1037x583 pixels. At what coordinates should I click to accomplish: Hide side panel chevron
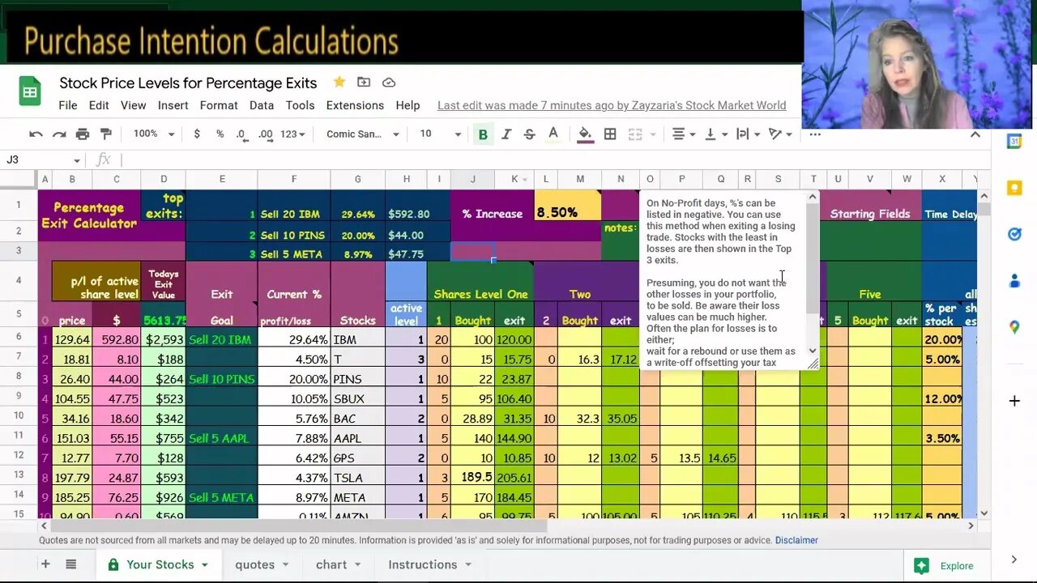click(x=1014, y=559)
